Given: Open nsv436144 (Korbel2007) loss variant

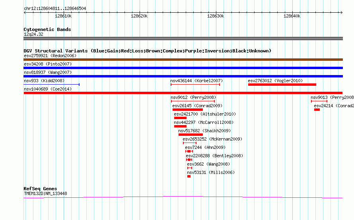Looking at the screenshot, I should coord(195,85).
